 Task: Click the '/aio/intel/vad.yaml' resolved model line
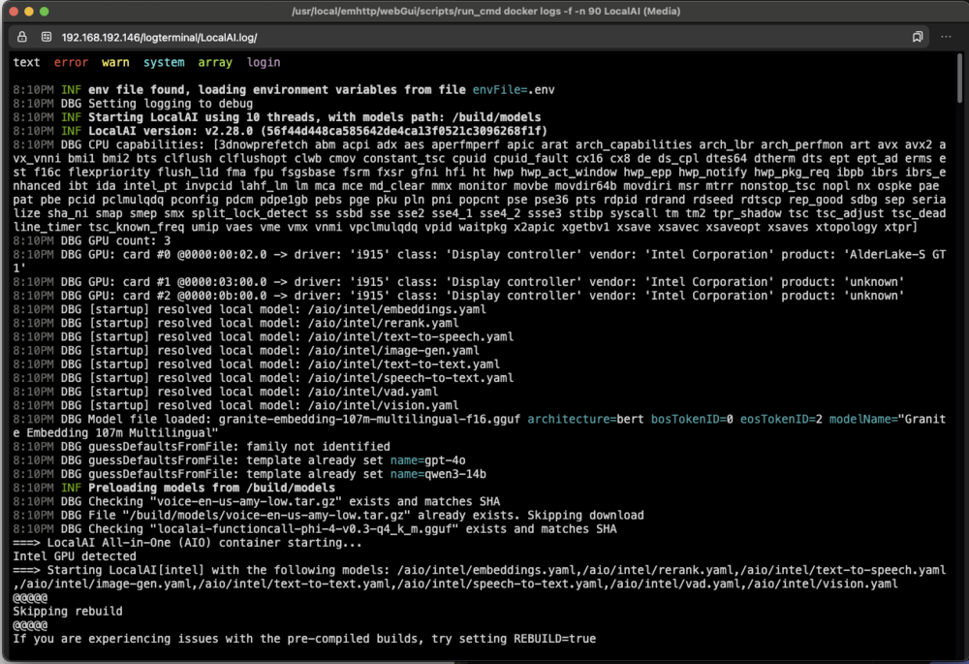coord(226,392)
